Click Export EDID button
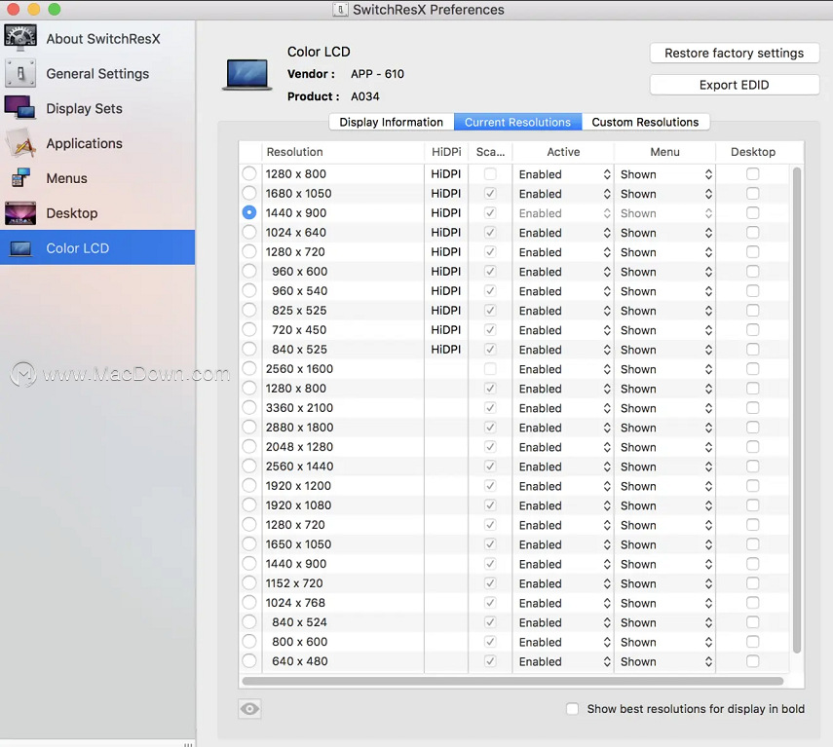 735,85
